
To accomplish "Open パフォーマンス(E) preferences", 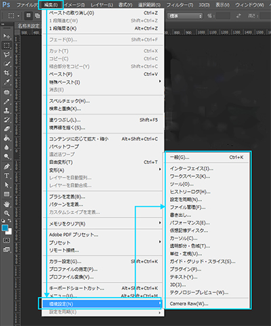I will click(x=207, y=223).
